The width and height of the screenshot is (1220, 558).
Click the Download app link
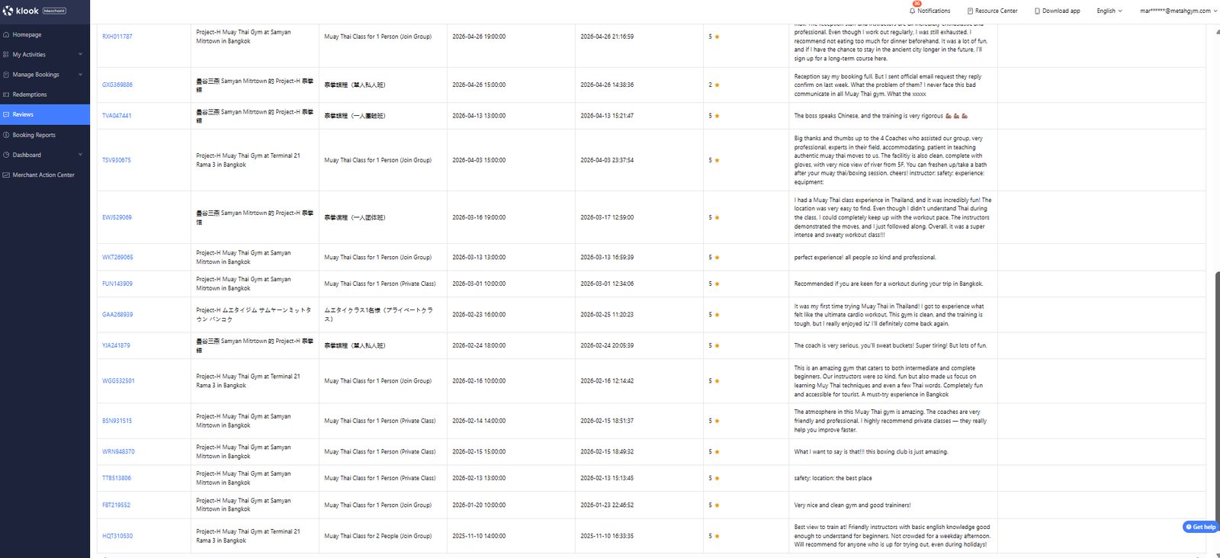coord(1058,11)
